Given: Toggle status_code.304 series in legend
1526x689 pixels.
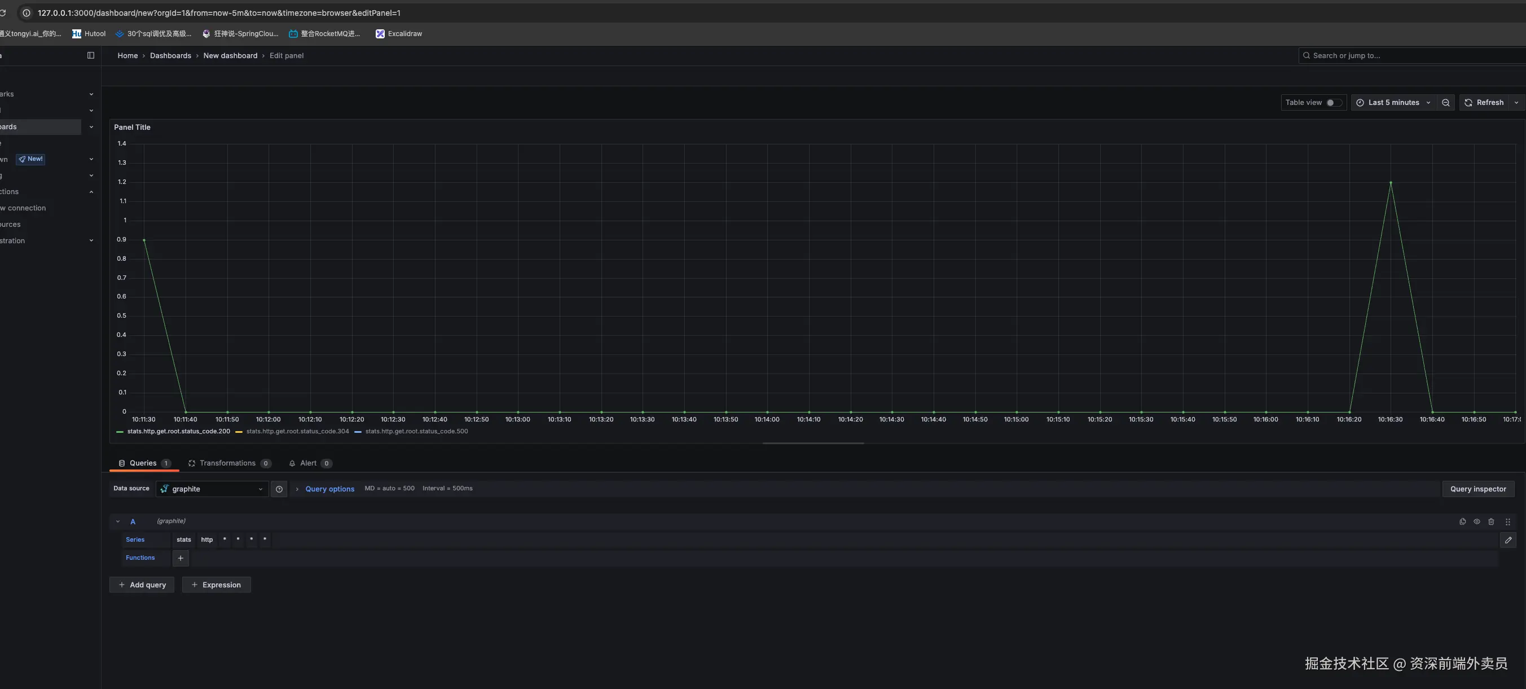Looking at the screenshot, I should pyautogui.click(x=297, y=432).
